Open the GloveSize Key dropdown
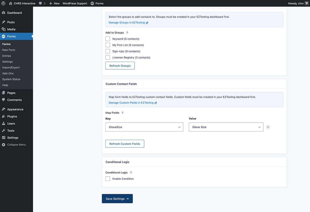 tap(144, 127)
